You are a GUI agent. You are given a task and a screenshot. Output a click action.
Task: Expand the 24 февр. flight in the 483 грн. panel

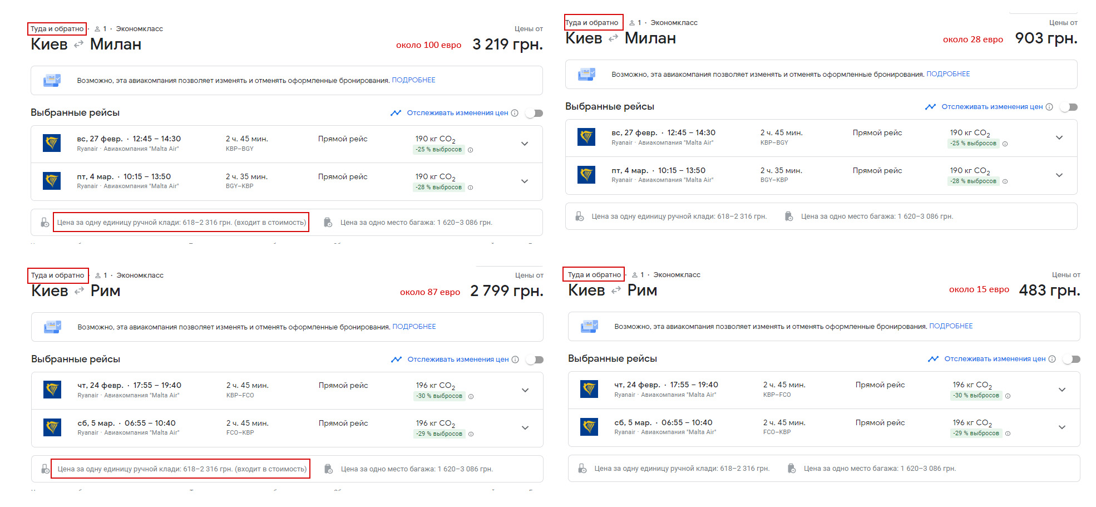[x=1062, y=390]
